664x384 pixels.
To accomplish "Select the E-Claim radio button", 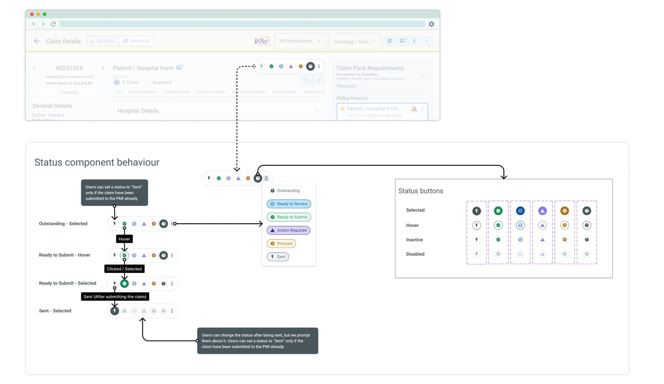I will click(116, 83).
